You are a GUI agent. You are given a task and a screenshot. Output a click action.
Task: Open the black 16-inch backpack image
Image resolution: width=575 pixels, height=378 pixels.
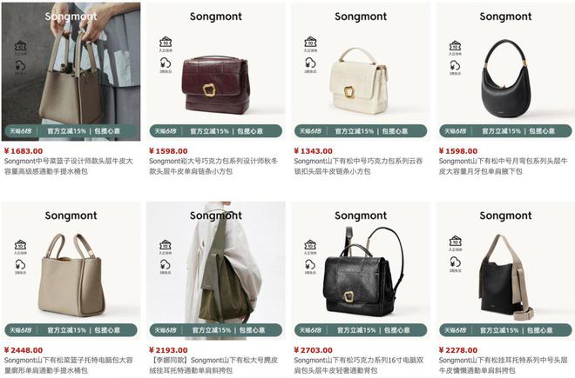363,271
